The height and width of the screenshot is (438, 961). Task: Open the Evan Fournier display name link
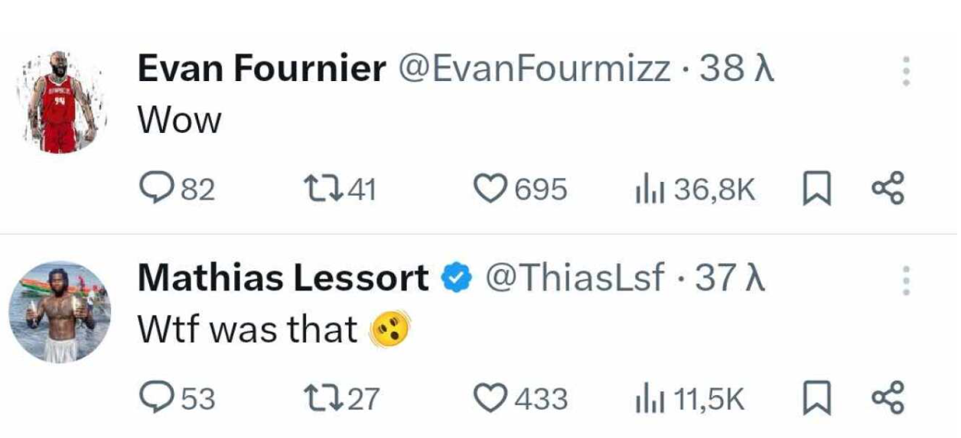pos(261,70)
